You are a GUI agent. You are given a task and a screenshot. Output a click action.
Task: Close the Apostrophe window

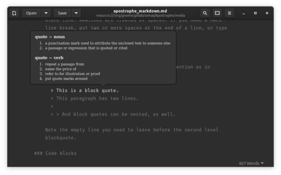(267, 13)
